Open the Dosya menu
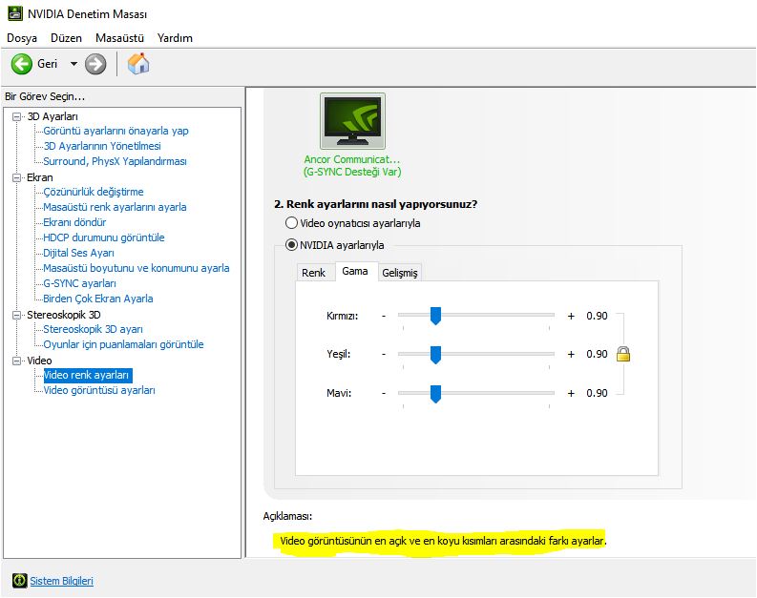This screenshot has width=757, height=598. click(x=22, y=37)
